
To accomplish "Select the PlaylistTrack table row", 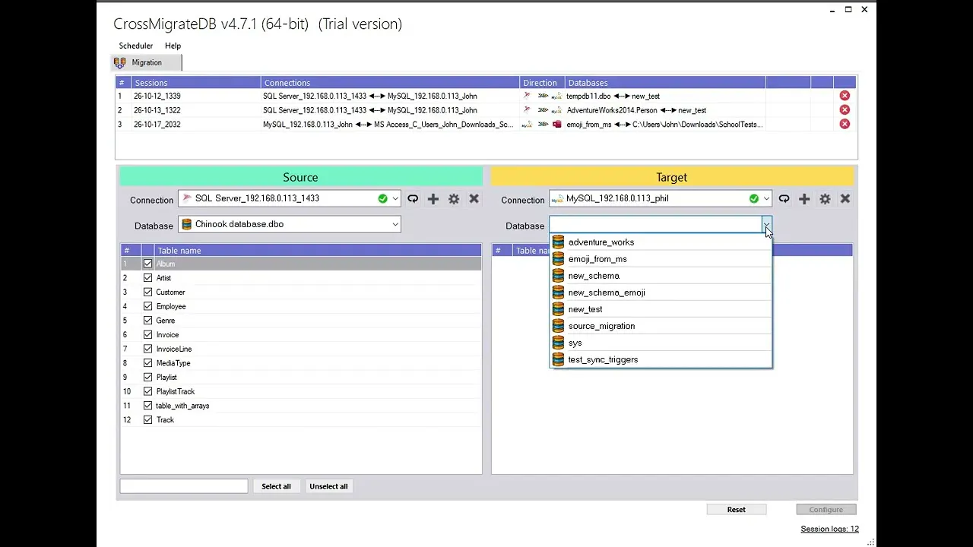I will 301,391.
